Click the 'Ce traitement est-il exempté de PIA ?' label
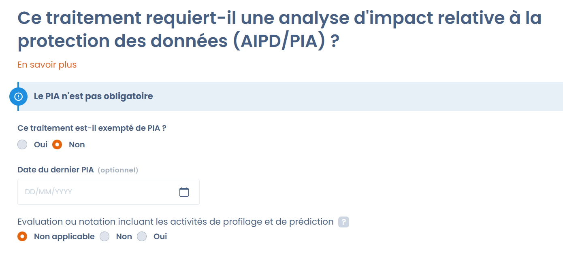 tap(92, 128)
